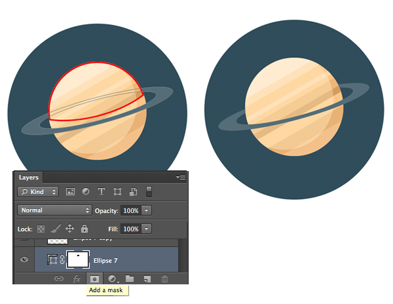Image resolution: width=393 pixels, height=304 pixels.
Task: Select the Ellipse 7 layer mask thumbnail
Action: 78,259
